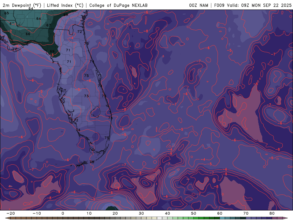Click the red "-2" lifted index contour label
This screenshot has width=293, height=220.
pyautogui.click(x=10, y=31)
